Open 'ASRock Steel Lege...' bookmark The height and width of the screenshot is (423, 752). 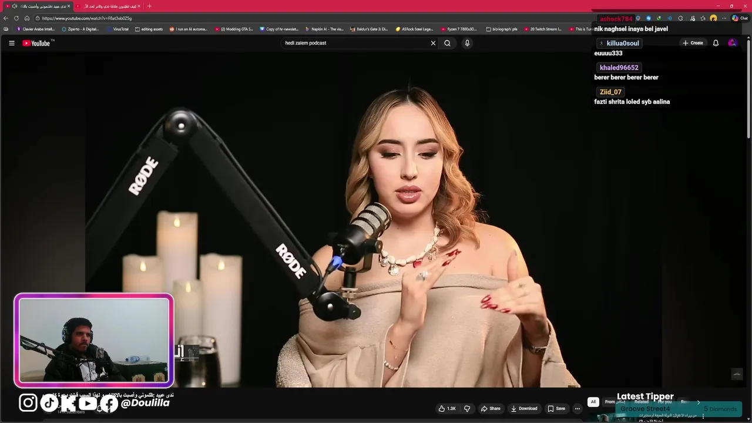(414, 29)
